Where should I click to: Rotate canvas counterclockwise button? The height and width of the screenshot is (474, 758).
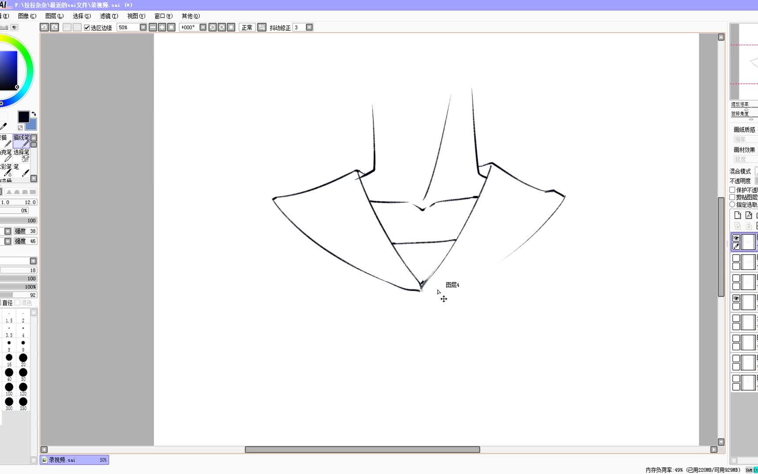212,27
